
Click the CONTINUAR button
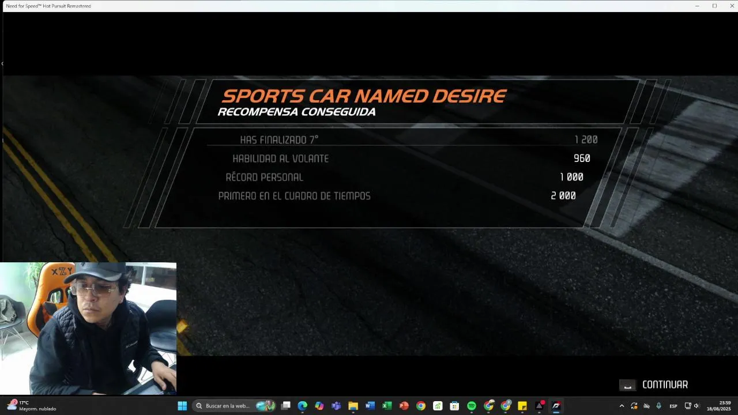665,384
